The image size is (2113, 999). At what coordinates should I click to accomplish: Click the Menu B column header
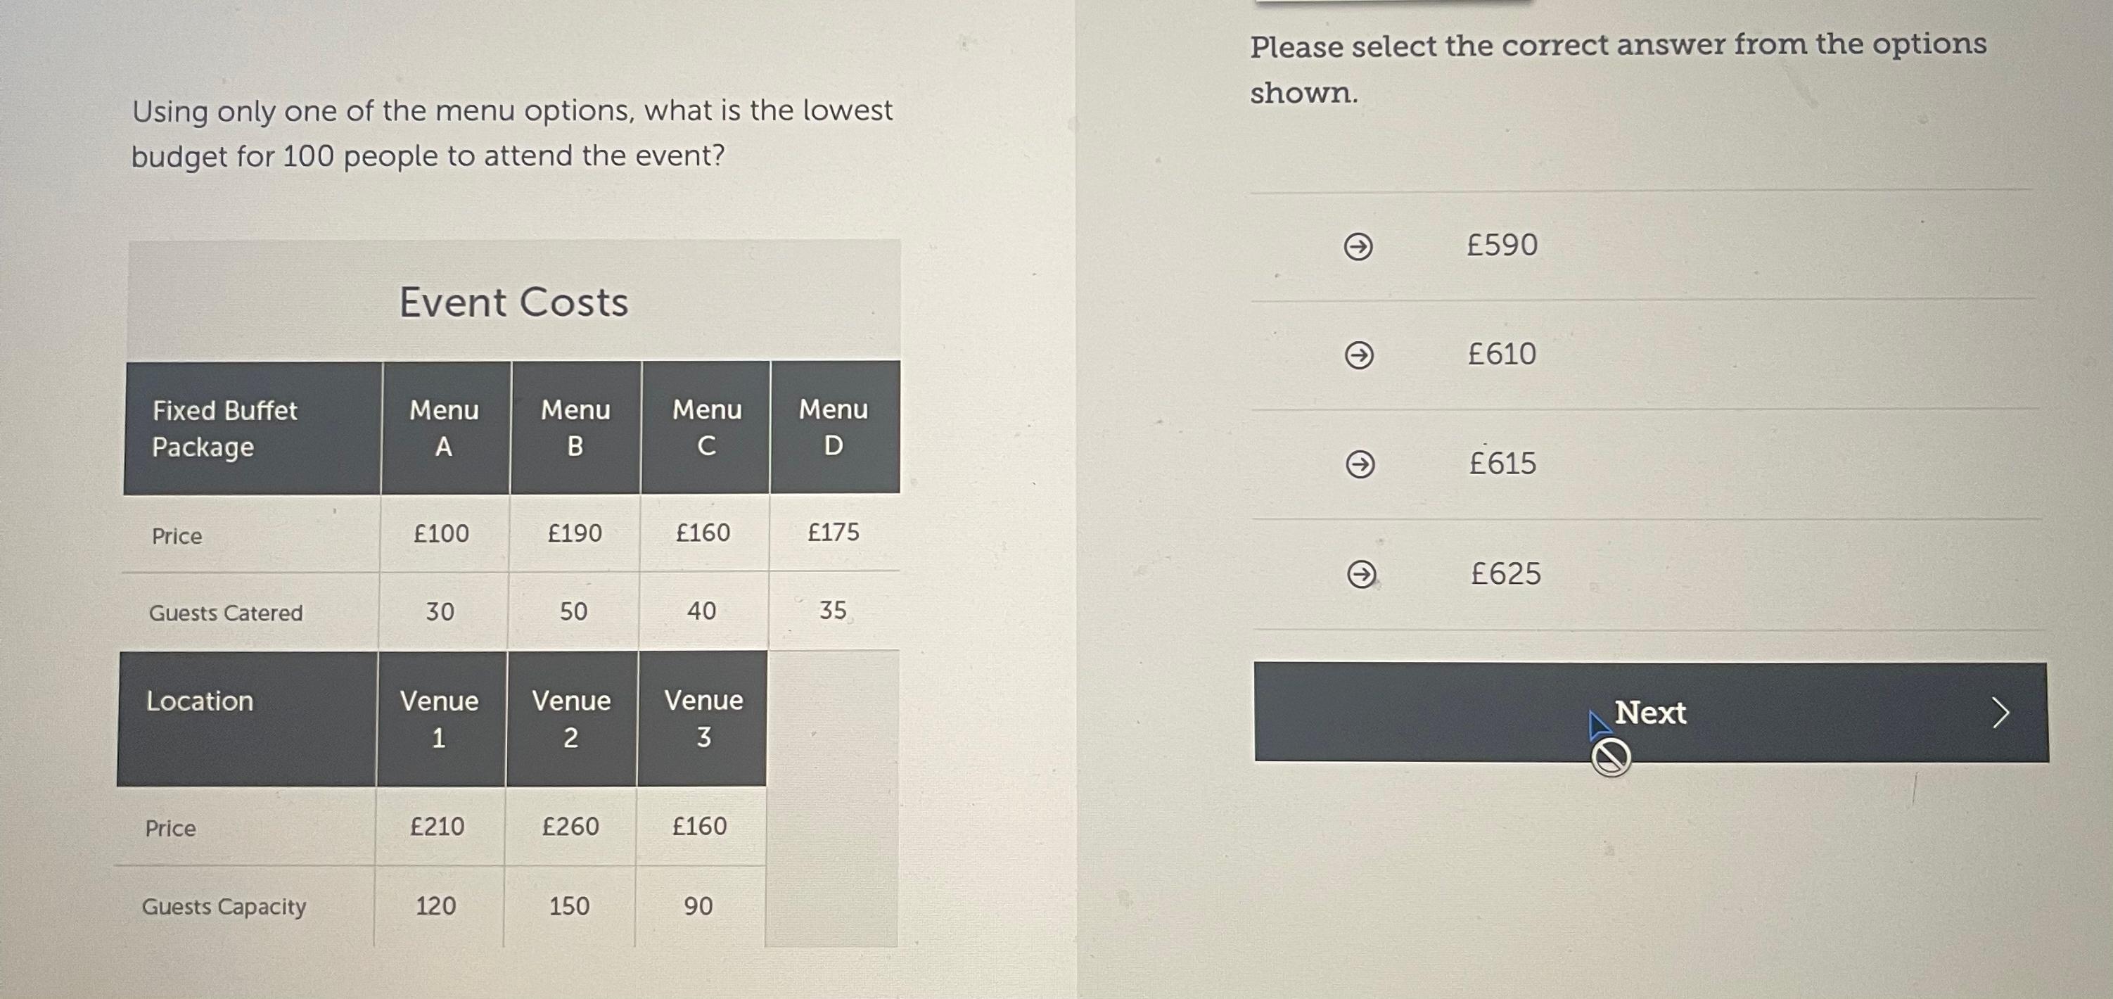click(x=576, y=427)
